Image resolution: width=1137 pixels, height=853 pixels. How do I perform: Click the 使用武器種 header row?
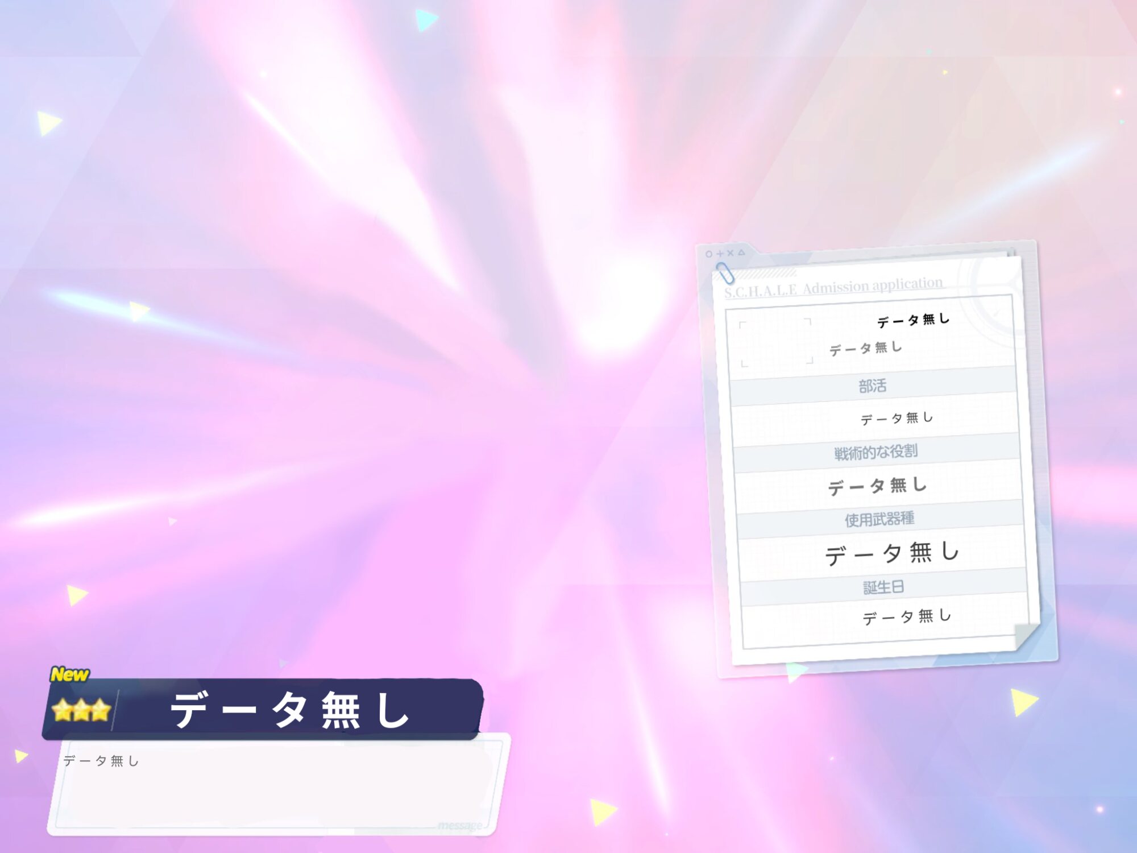879,519
